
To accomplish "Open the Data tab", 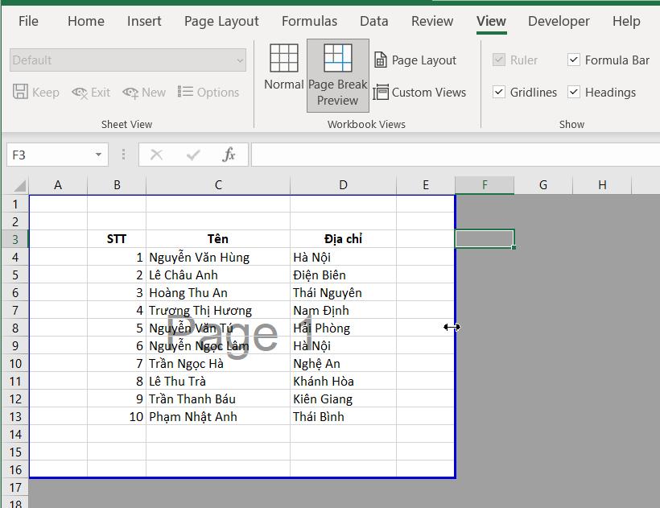I will tap(373, 21).
